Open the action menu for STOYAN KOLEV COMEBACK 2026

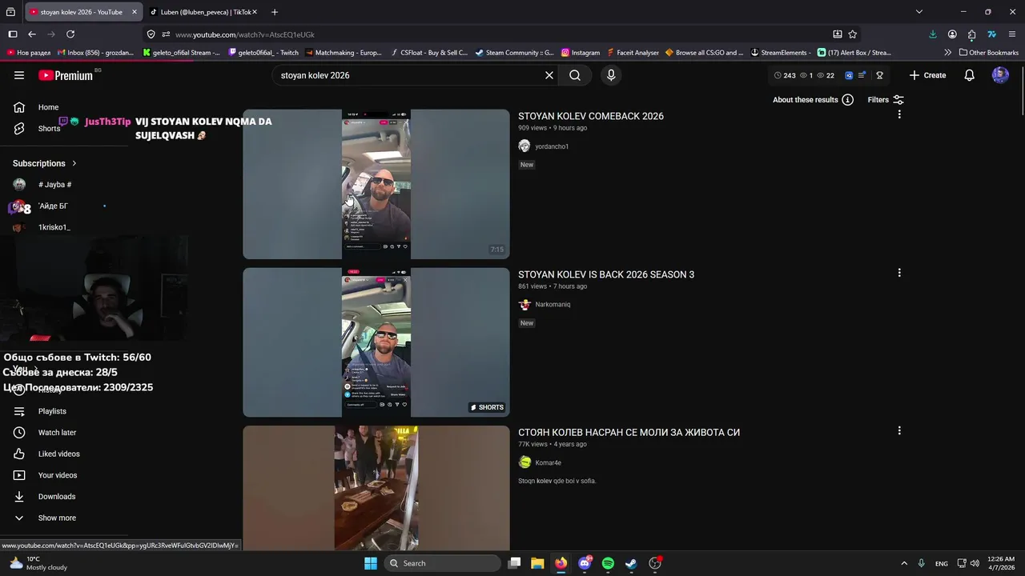899,114
